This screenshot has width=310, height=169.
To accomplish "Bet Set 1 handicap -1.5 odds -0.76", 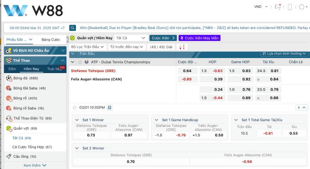I will click(x=170, y=135).
